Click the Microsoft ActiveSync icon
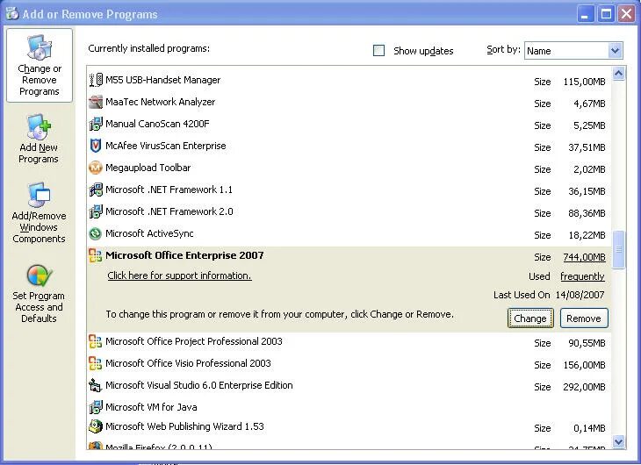The width and height of the screenshot is (641, 465). point(96,233)
